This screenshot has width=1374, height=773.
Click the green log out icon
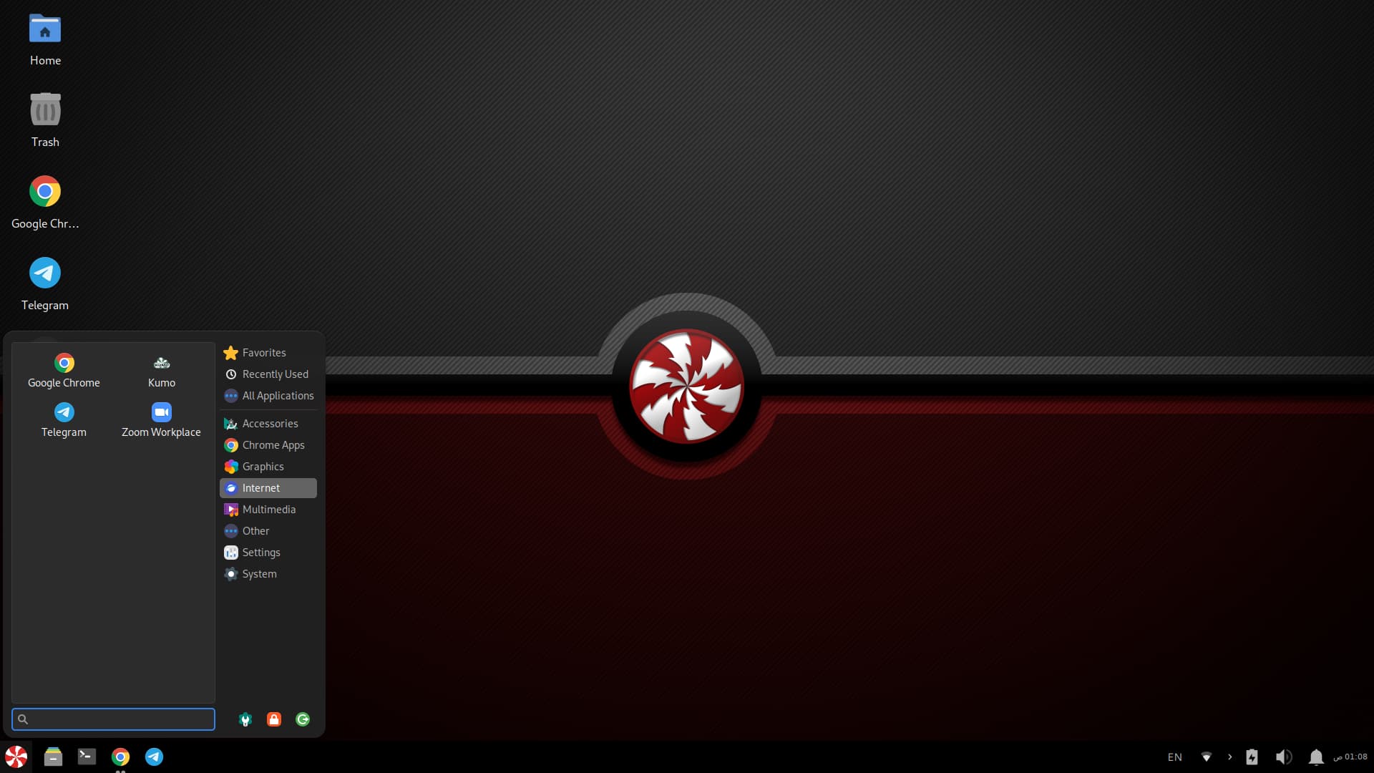tap(303, 719)
